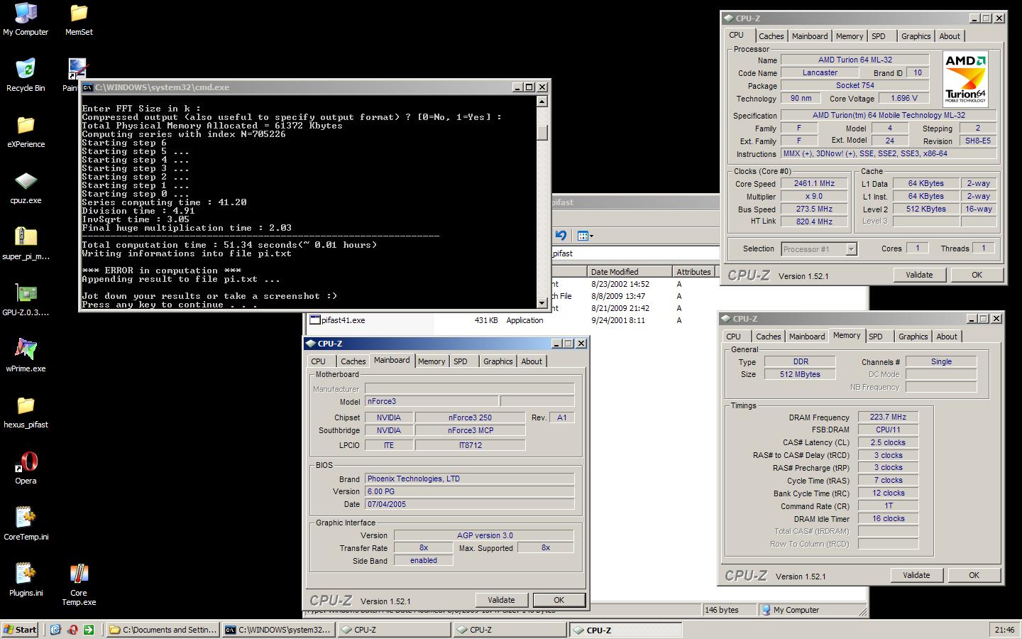The image size is (1022, 639).
Task: Click the Core Speed value 2461.1 MHz
Action: point(814,183)
